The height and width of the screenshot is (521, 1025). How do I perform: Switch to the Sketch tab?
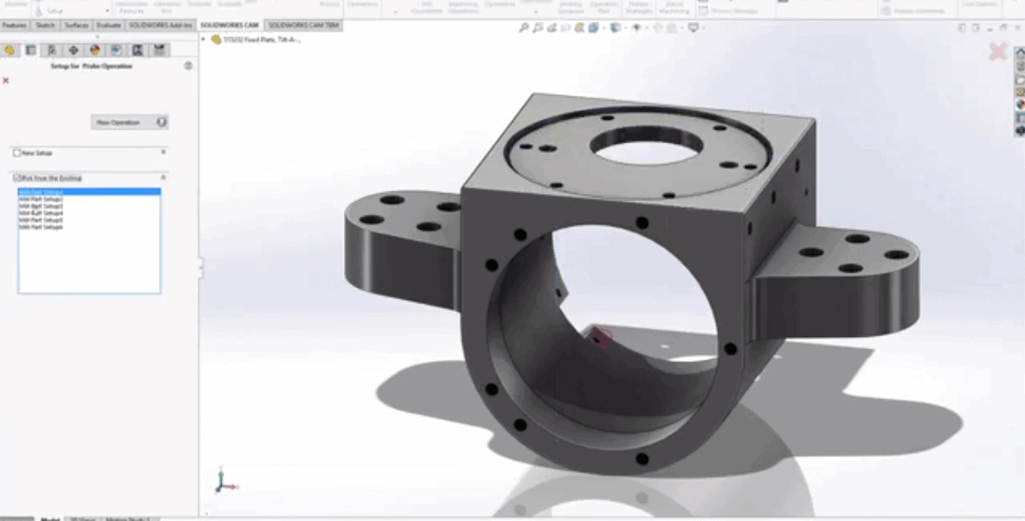(x=44, y=26)
